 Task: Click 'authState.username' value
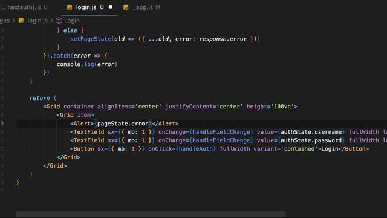(x=311, y=132)
